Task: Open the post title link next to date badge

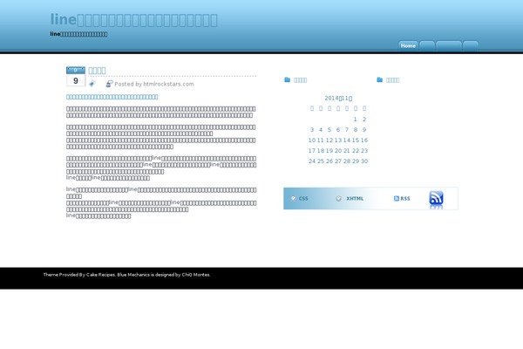Action: pyautogui.click(x=97, y=71)
